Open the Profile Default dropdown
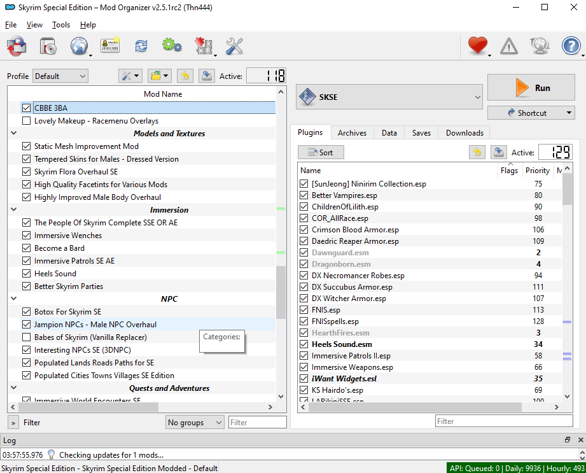 coord(60,76)
